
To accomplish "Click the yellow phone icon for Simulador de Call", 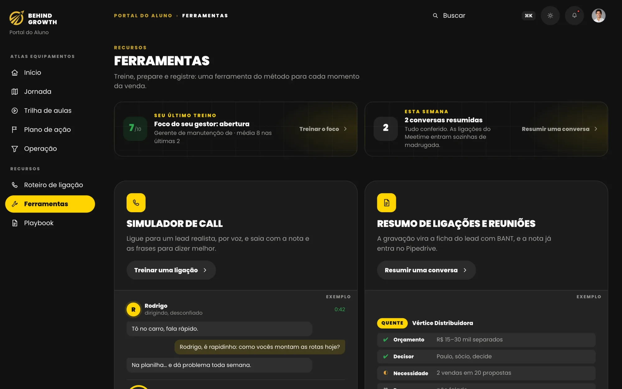I will pyautogui.click(x=136, y=203).
